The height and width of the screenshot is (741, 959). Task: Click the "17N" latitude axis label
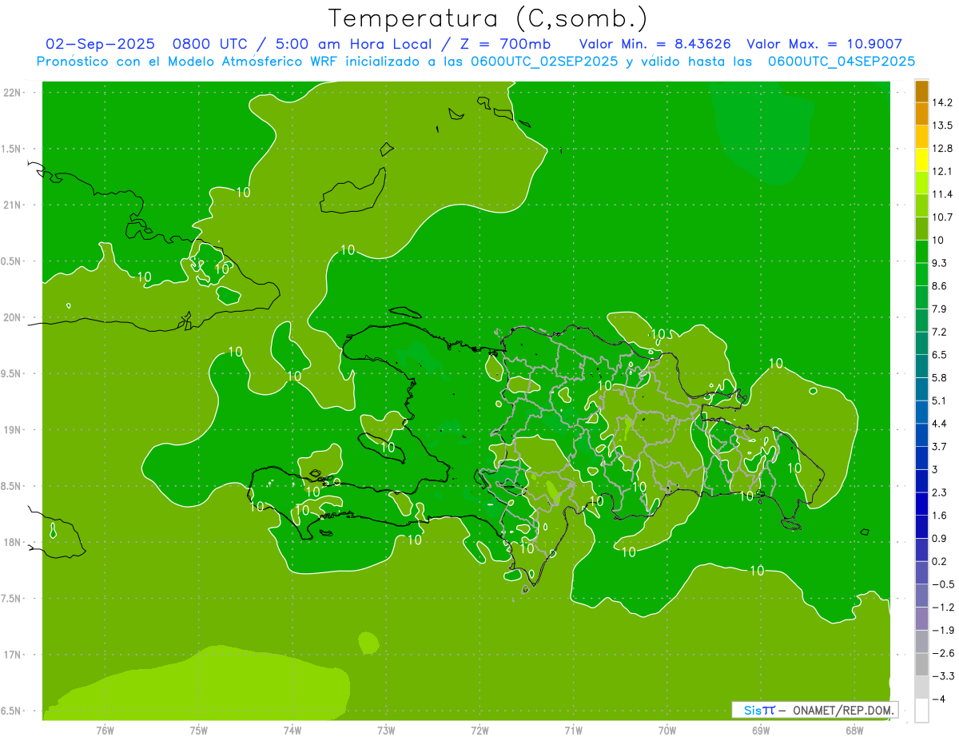12,655
